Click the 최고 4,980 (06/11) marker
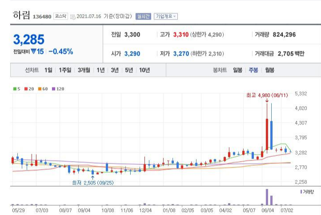 coord(267,96)
